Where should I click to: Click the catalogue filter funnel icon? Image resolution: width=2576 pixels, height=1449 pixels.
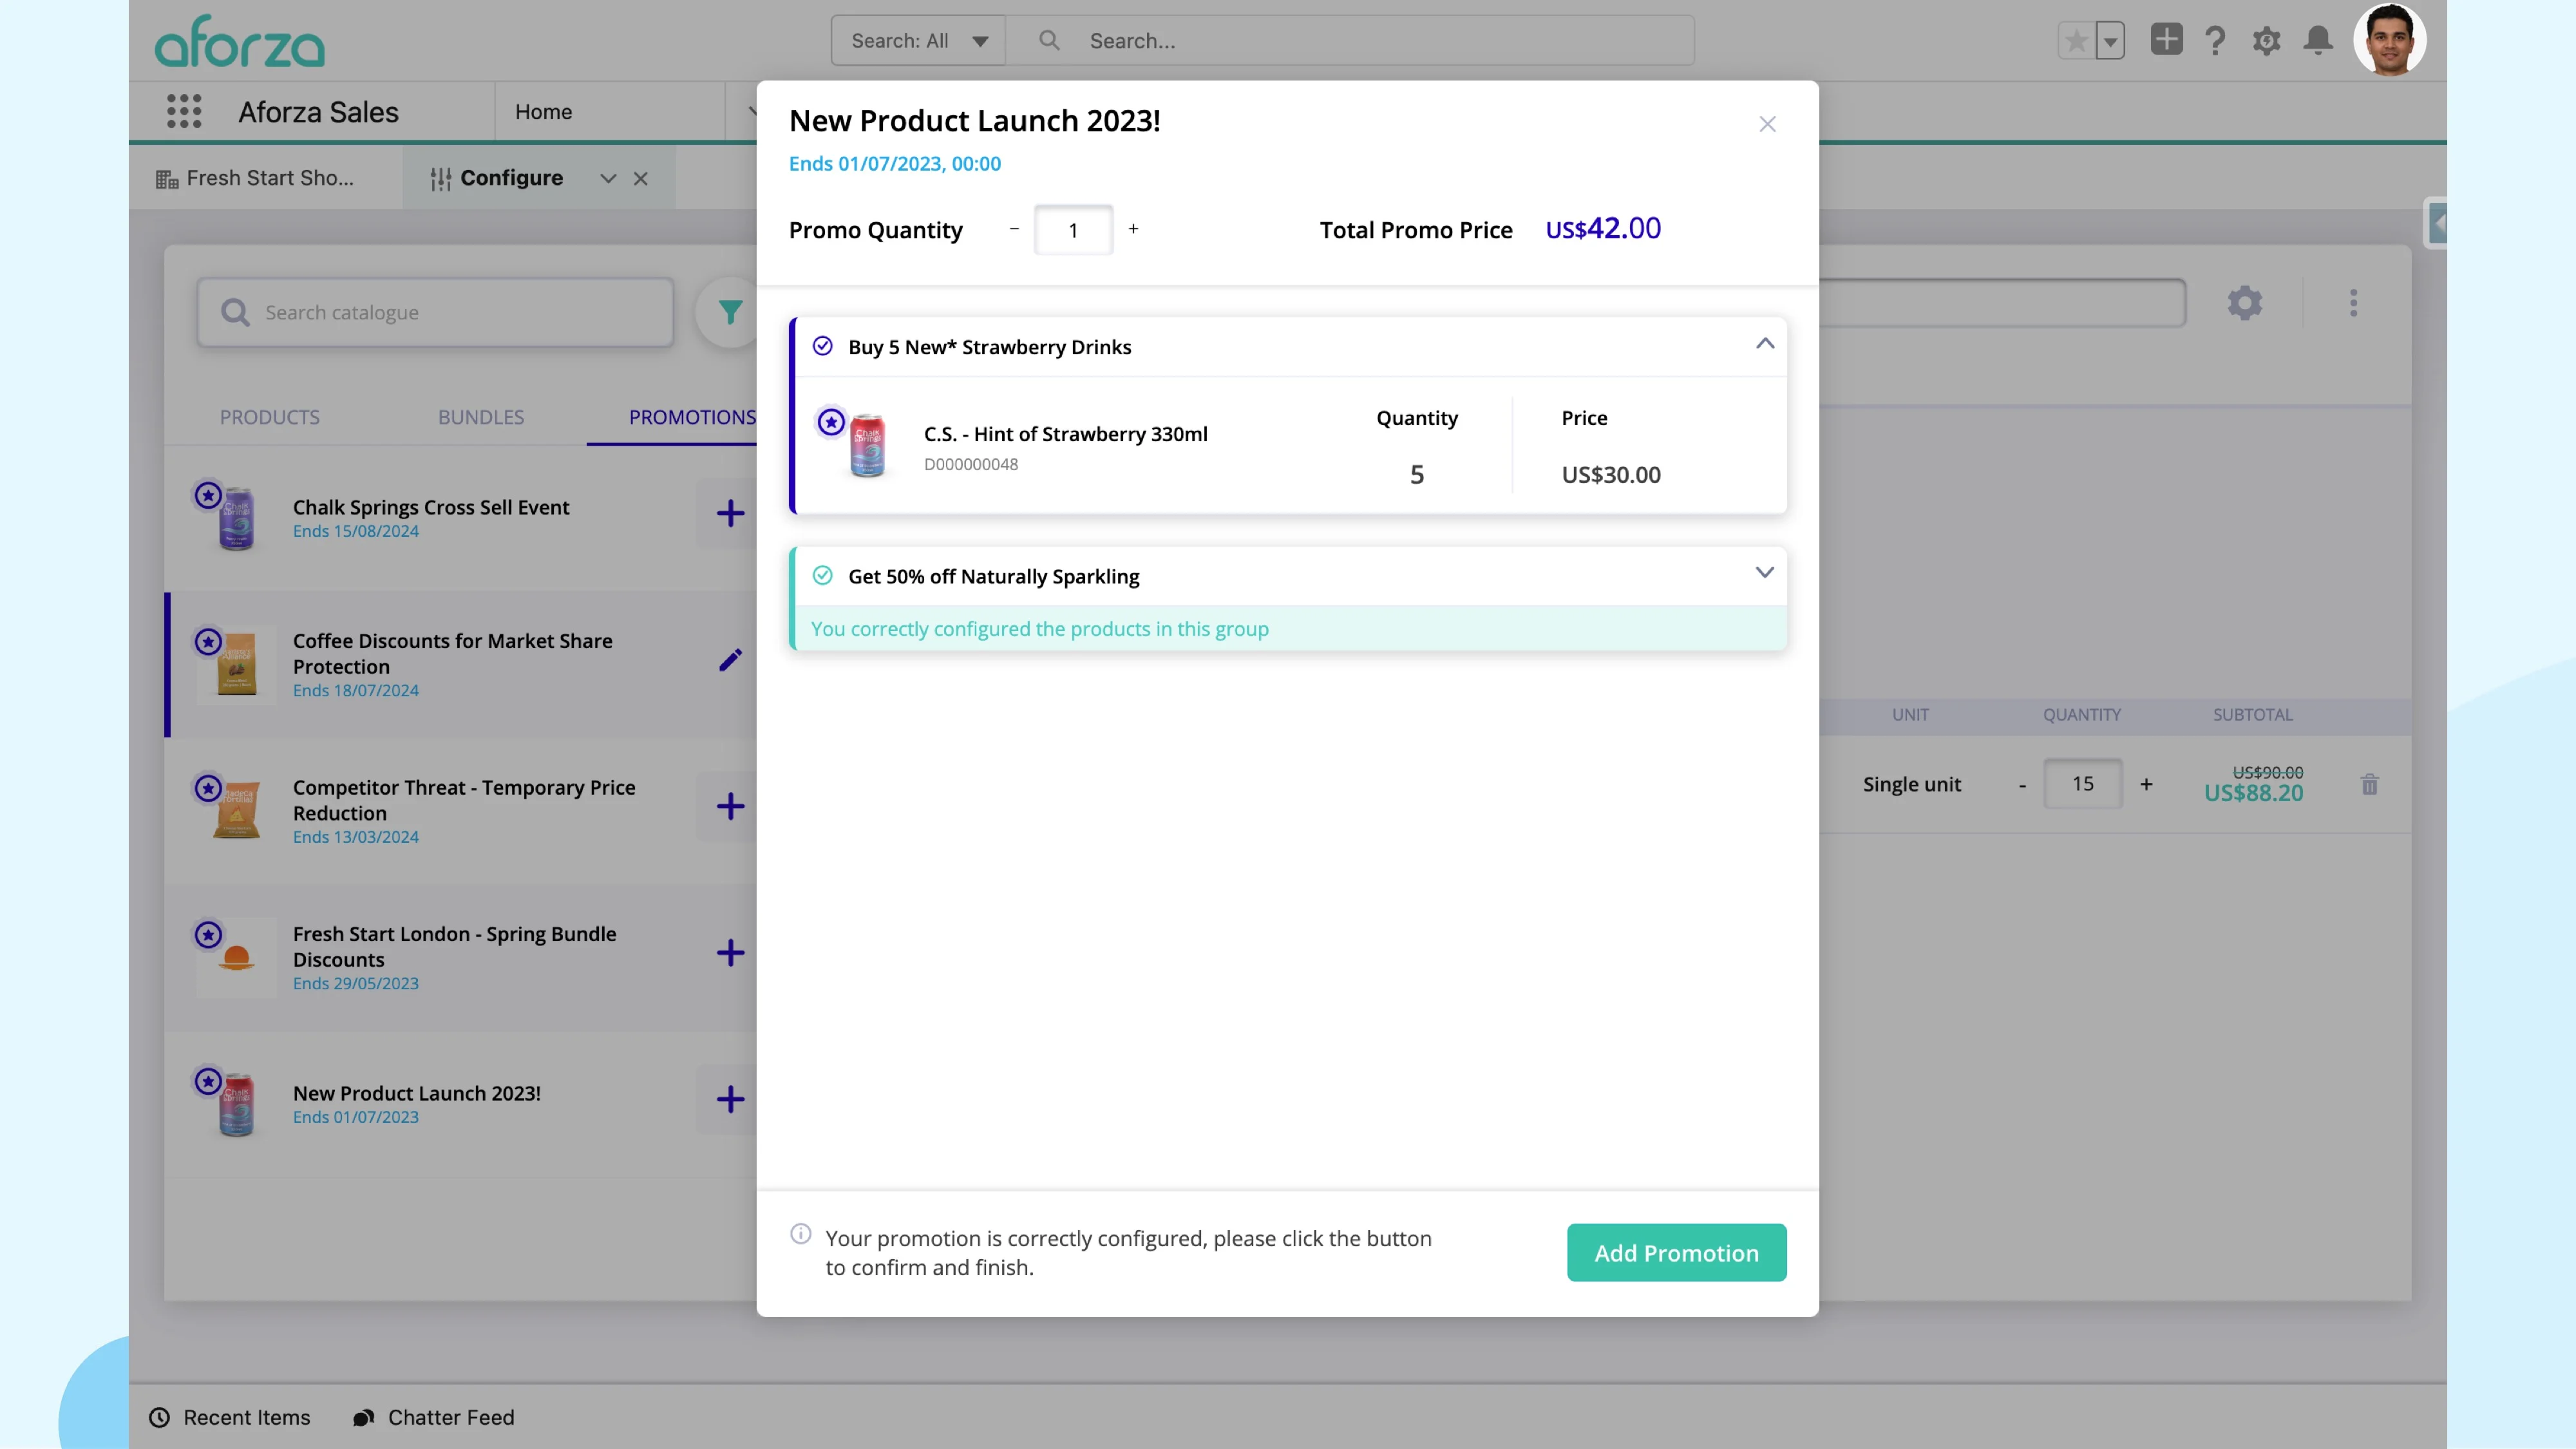[x=731, y=313]
